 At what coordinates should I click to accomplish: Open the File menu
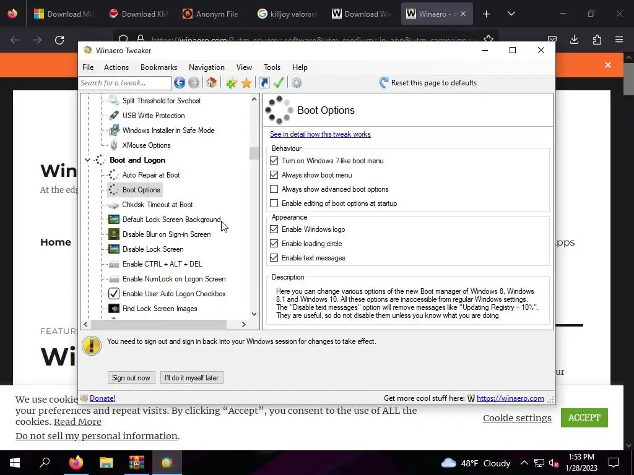pyautogui.click(x=88, y=67)
